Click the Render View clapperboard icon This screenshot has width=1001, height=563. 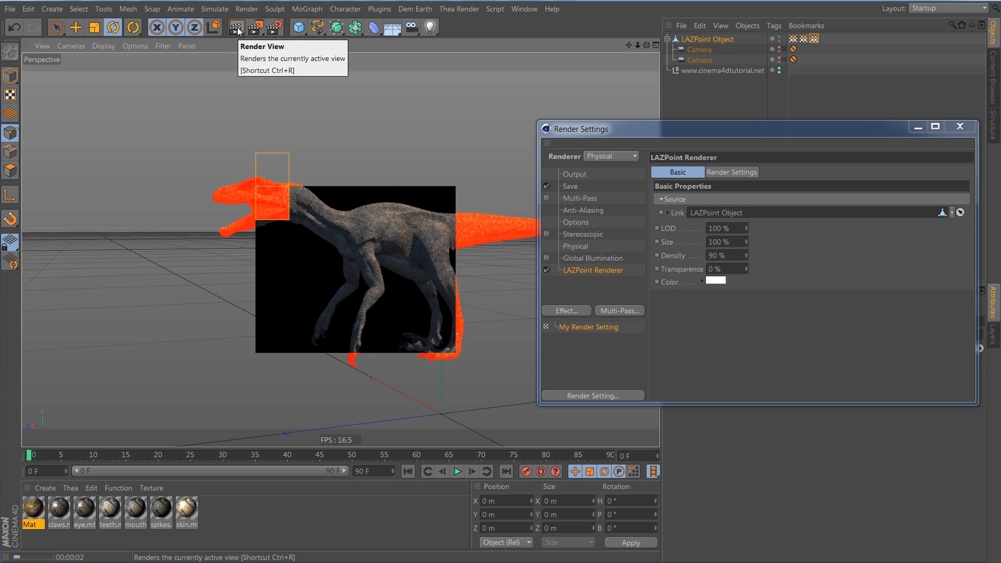236,28
